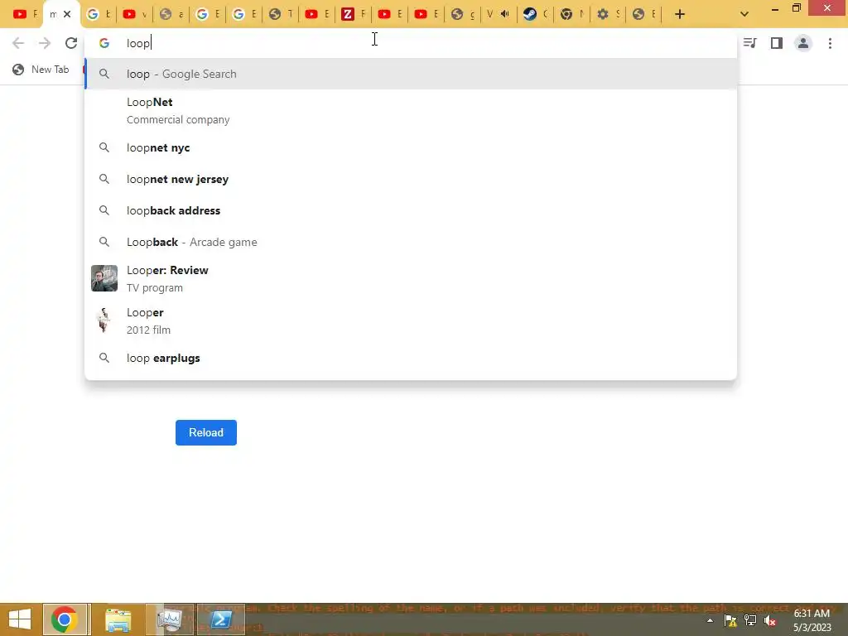Viewport: 848px width, 636px height.
Task: Choose the 'loopnet new jersey' suggestion
Action: click(x=411, y=179)
